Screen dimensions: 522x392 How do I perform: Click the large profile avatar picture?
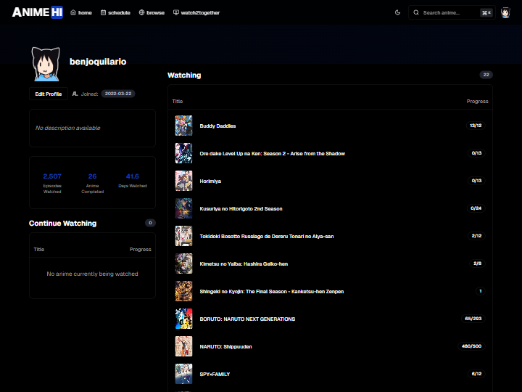click(46, 64)
